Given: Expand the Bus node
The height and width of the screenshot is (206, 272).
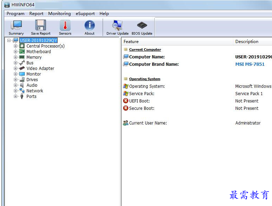Looking at the screenshot, I should [15, 63].
